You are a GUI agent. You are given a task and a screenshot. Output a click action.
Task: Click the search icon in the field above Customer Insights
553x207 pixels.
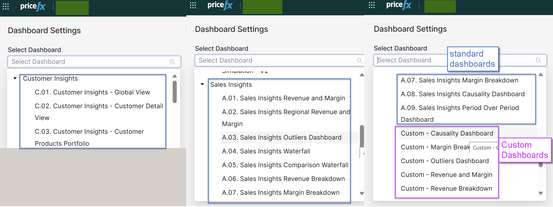(172, 62)
